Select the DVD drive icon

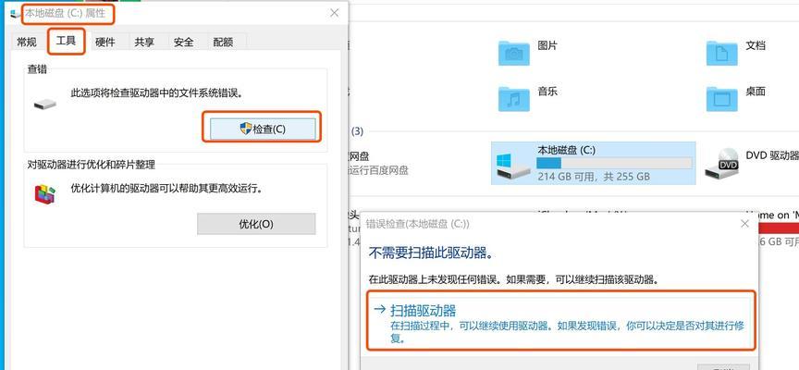(721, 163)
